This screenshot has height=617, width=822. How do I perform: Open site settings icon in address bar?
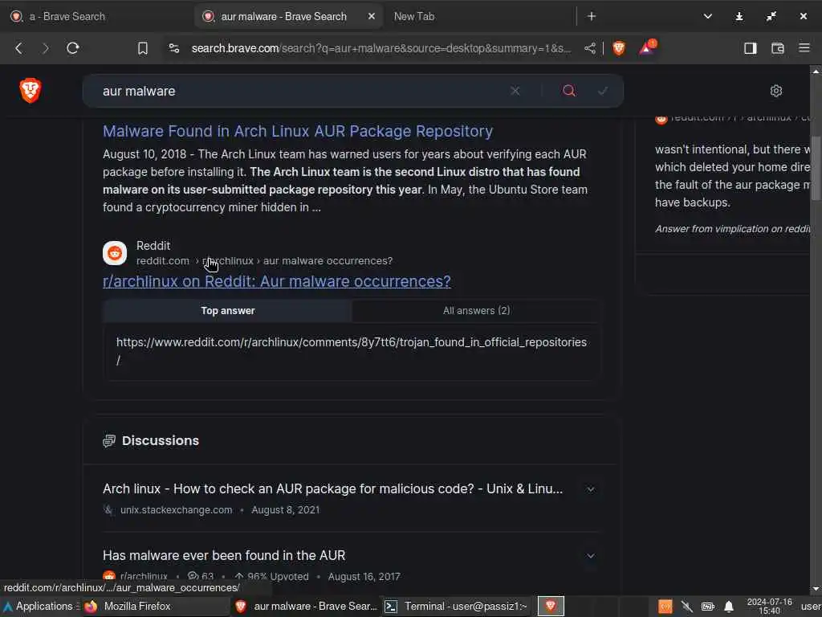174,48
